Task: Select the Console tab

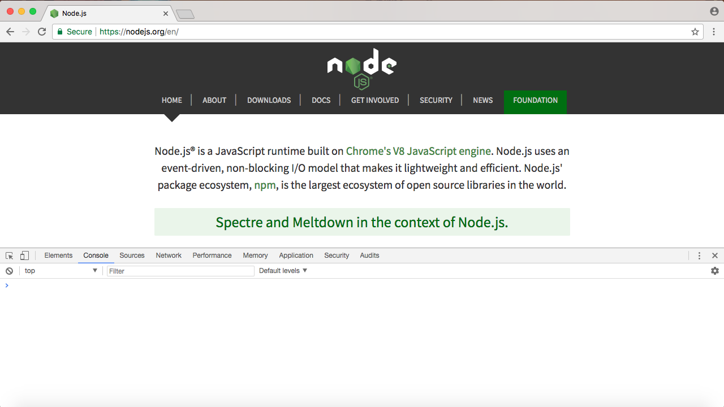Action: tap(96, 256)
